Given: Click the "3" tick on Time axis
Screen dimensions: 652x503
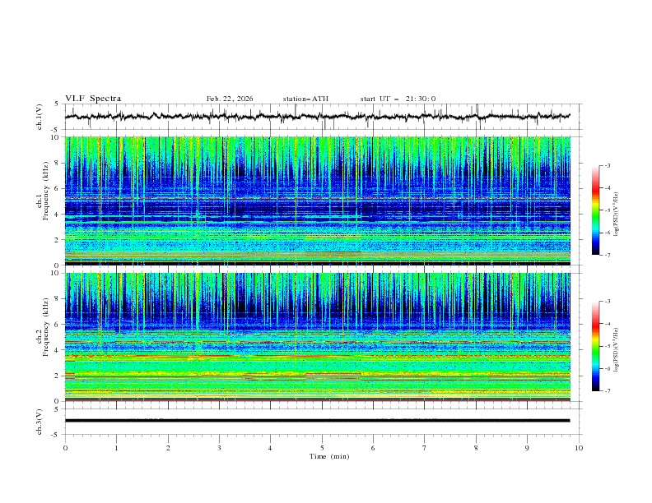Looking at the screenshot, I should click(219, 448).
